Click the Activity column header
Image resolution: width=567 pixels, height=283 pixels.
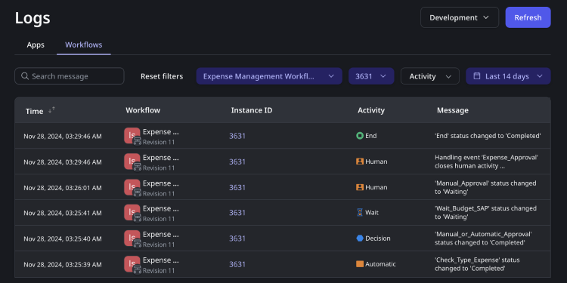tap(371, 110)
